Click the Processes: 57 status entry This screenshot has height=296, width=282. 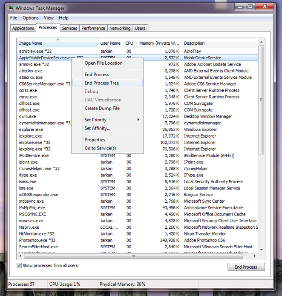click(x=21, y=284)
